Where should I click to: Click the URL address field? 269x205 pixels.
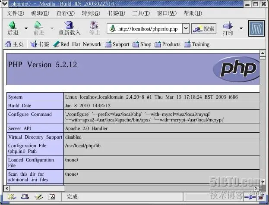point(145,28)
